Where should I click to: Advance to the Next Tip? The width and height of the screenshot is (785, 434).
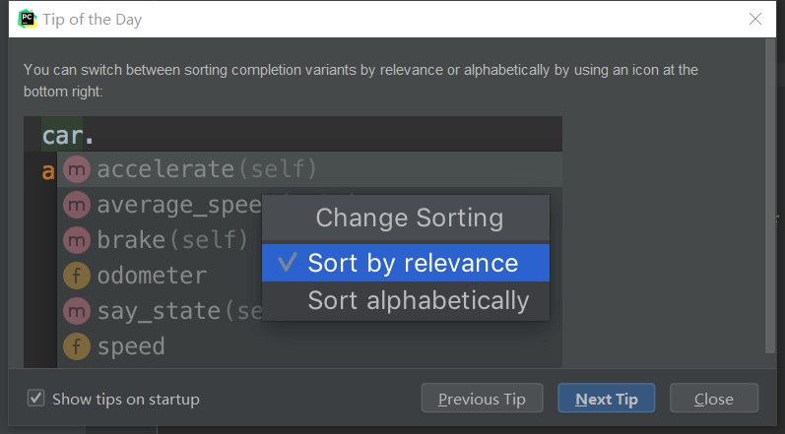607,399
